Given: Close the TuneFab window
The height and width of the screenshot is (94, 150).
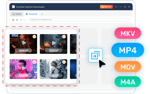Looking at the screenshot, I should (129, 7).
